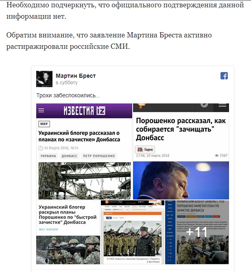Click the clock icon beside 10 Марта 2018
Viewport: 251px width, 272px height.
pos(41,148)
